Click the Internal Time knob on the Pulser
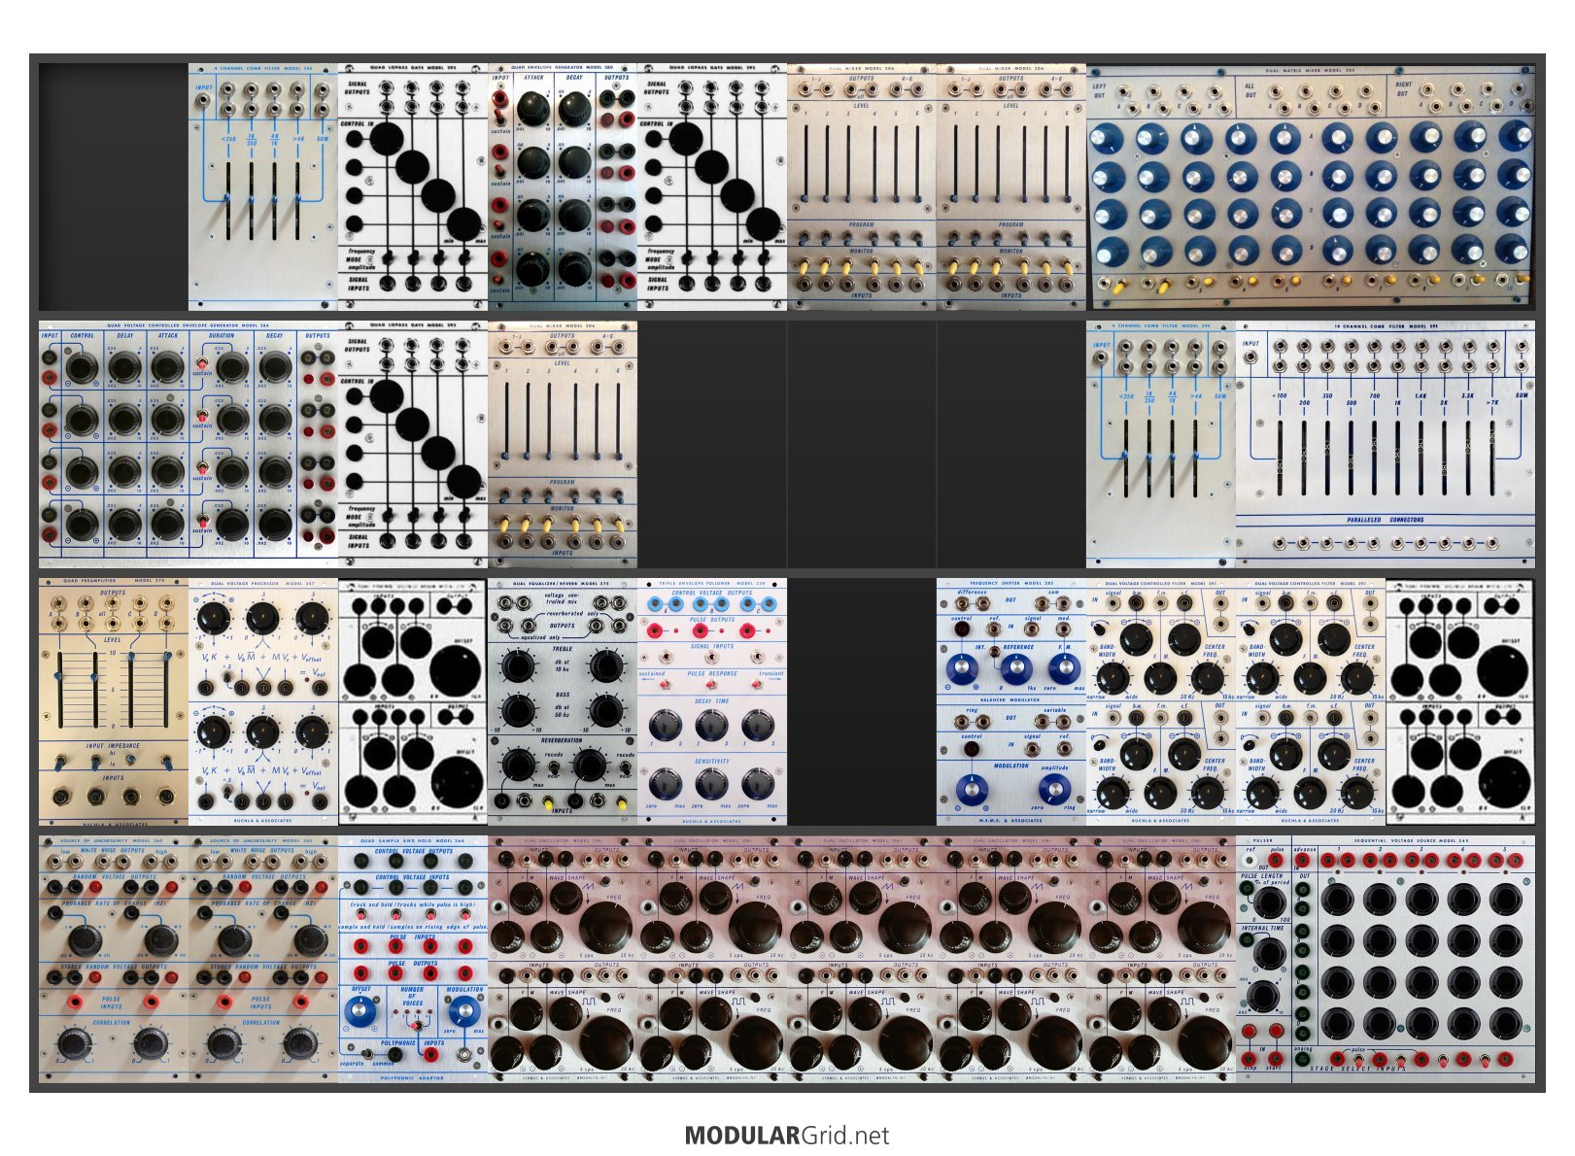 click(x=1268, y=952)
